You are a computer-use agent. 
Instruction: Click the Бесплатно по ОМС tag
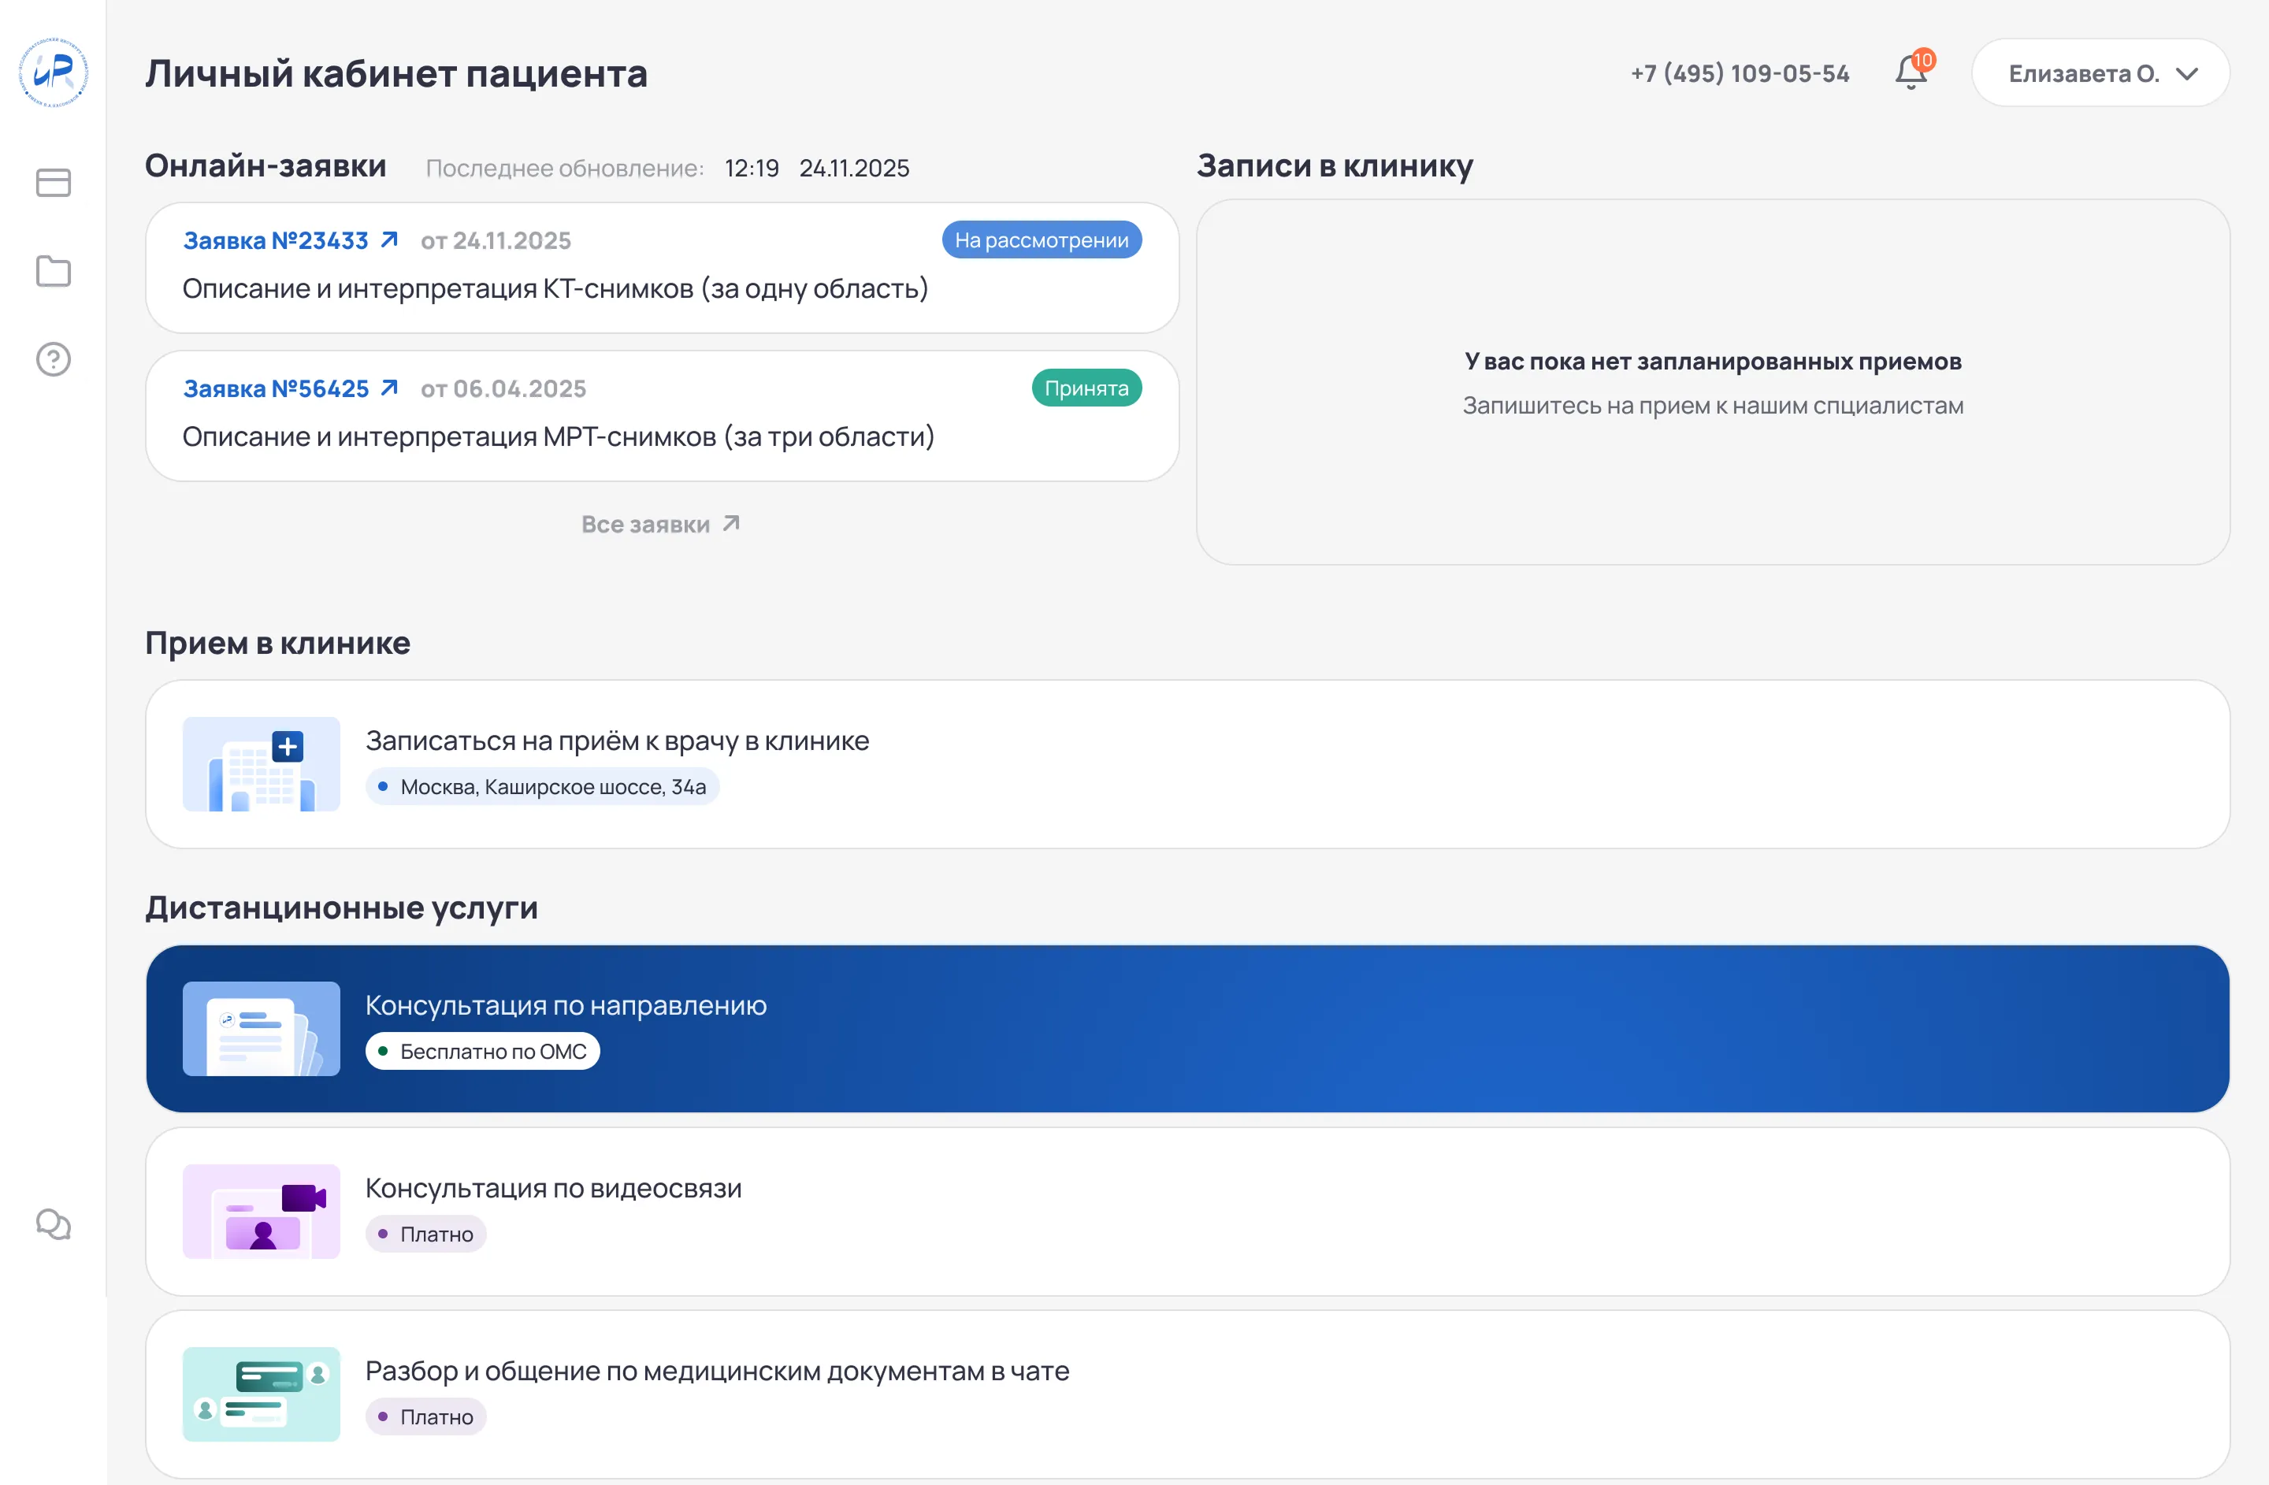point(482,1052)
